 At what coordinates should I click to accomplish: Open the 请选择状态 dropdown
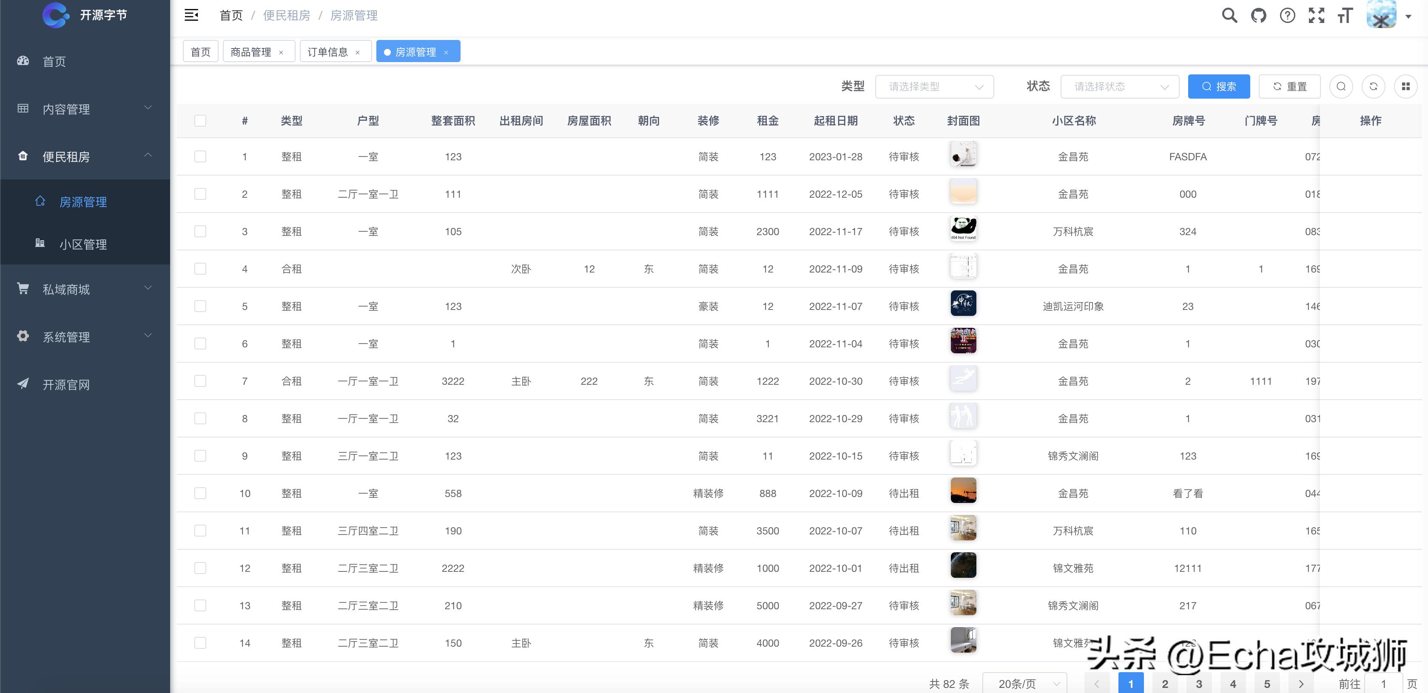point(1119,86)
